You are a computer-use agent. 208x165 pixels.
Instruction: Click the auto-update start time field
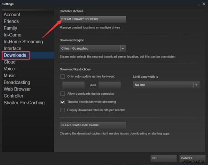click(x=73, y=85)
